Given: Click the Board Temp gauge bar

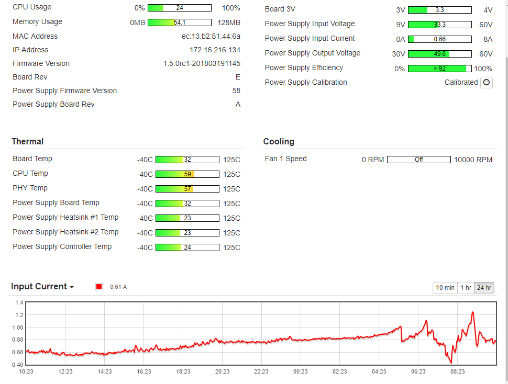Looking at the screenshot, I should (x=187, y=160).
